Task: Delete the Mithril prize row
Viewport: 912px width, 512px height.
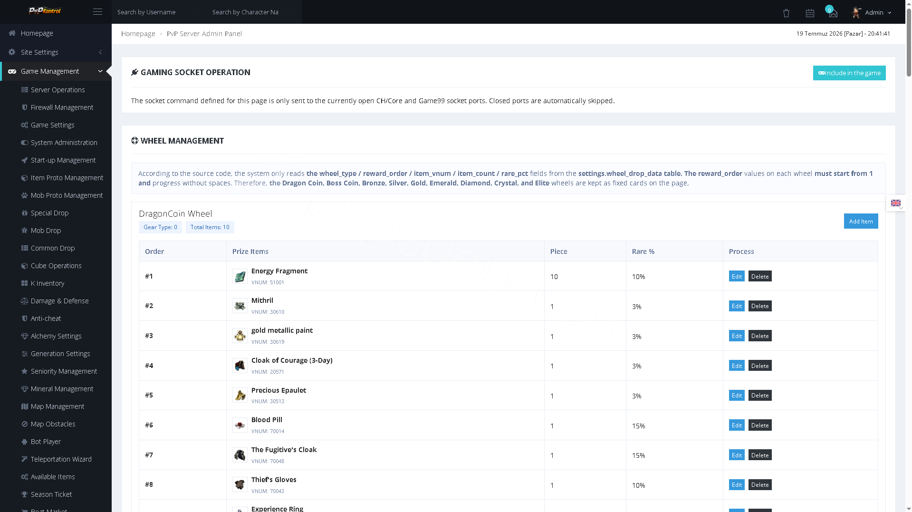Action: tap(760, 306)
